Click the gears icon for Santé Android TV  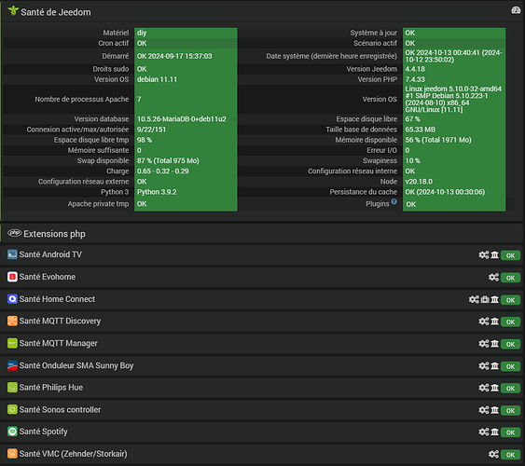(483, 255)
